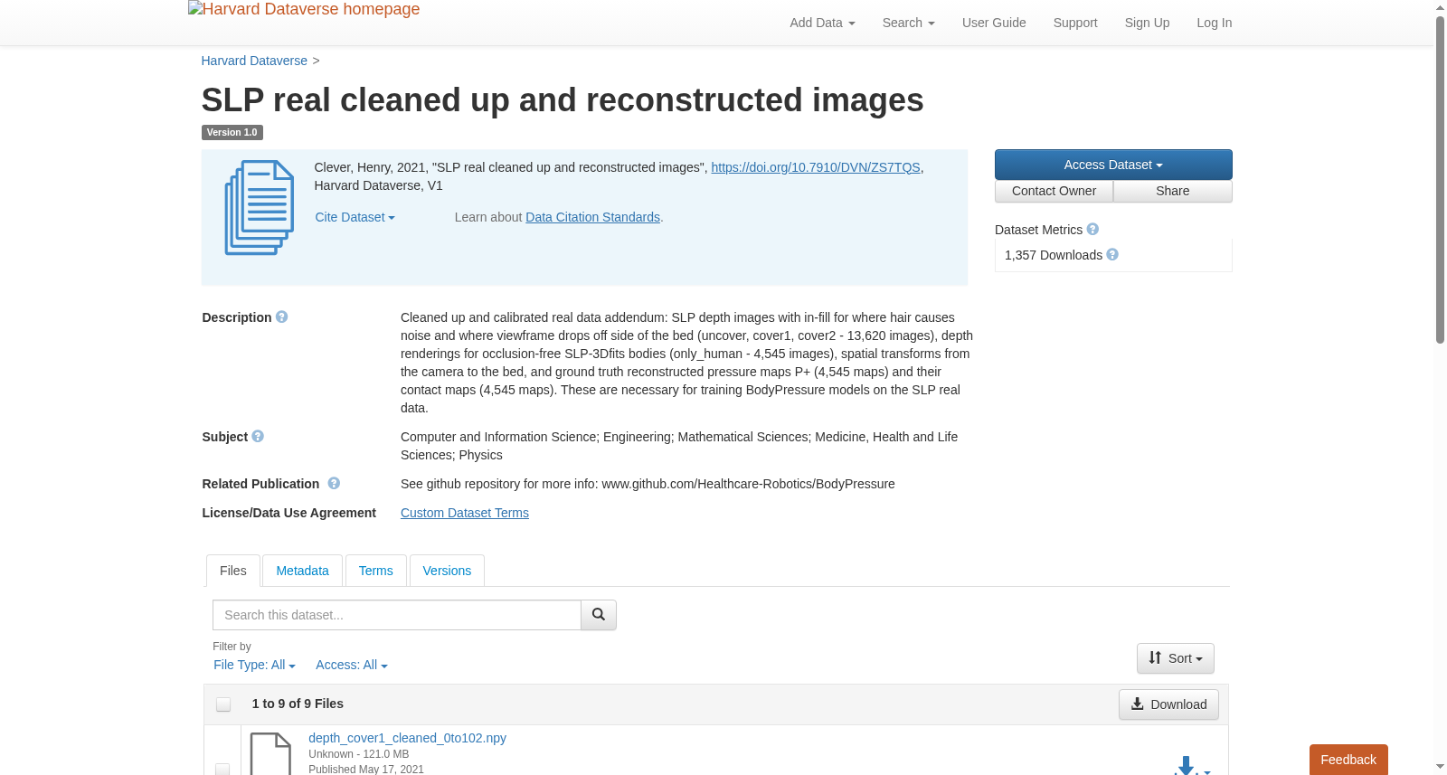Toggle the select-all files checkbox

tap(223, 704)
